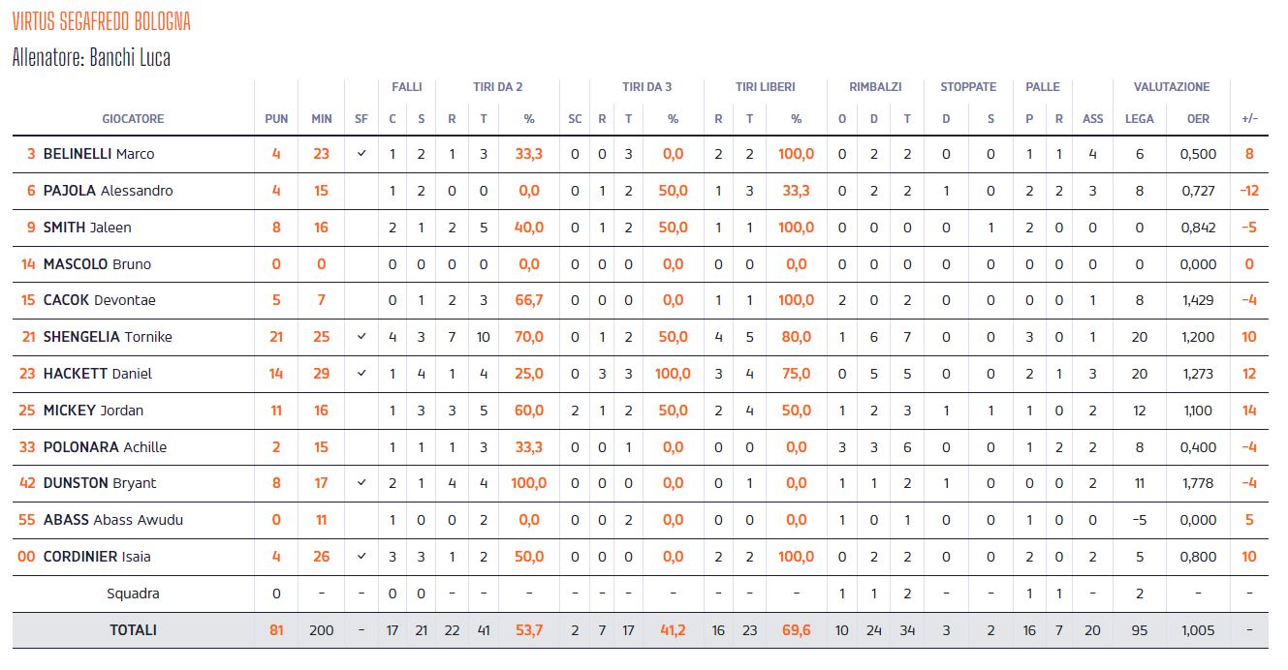
Task: Open player BELINELLI Marco
Action: (99, 154)
